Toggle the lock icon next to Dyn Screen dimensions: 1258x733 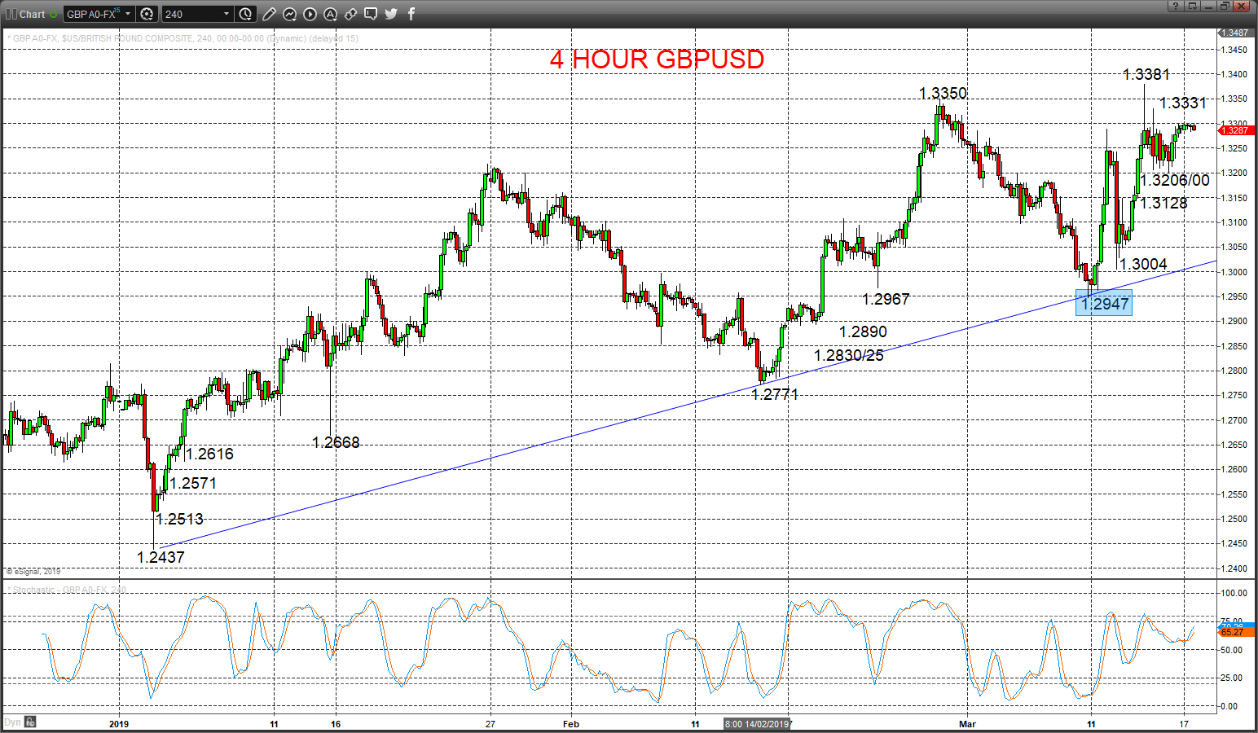point(30,722)
